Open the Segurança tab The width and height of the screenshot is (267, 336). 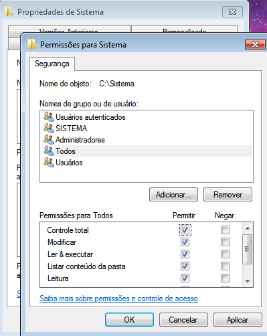52,64
